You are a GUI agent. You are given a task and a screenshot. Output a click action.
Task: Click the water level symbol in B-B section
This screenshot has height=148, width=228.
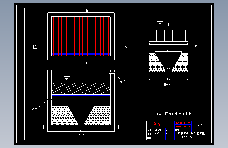(160, 23)
